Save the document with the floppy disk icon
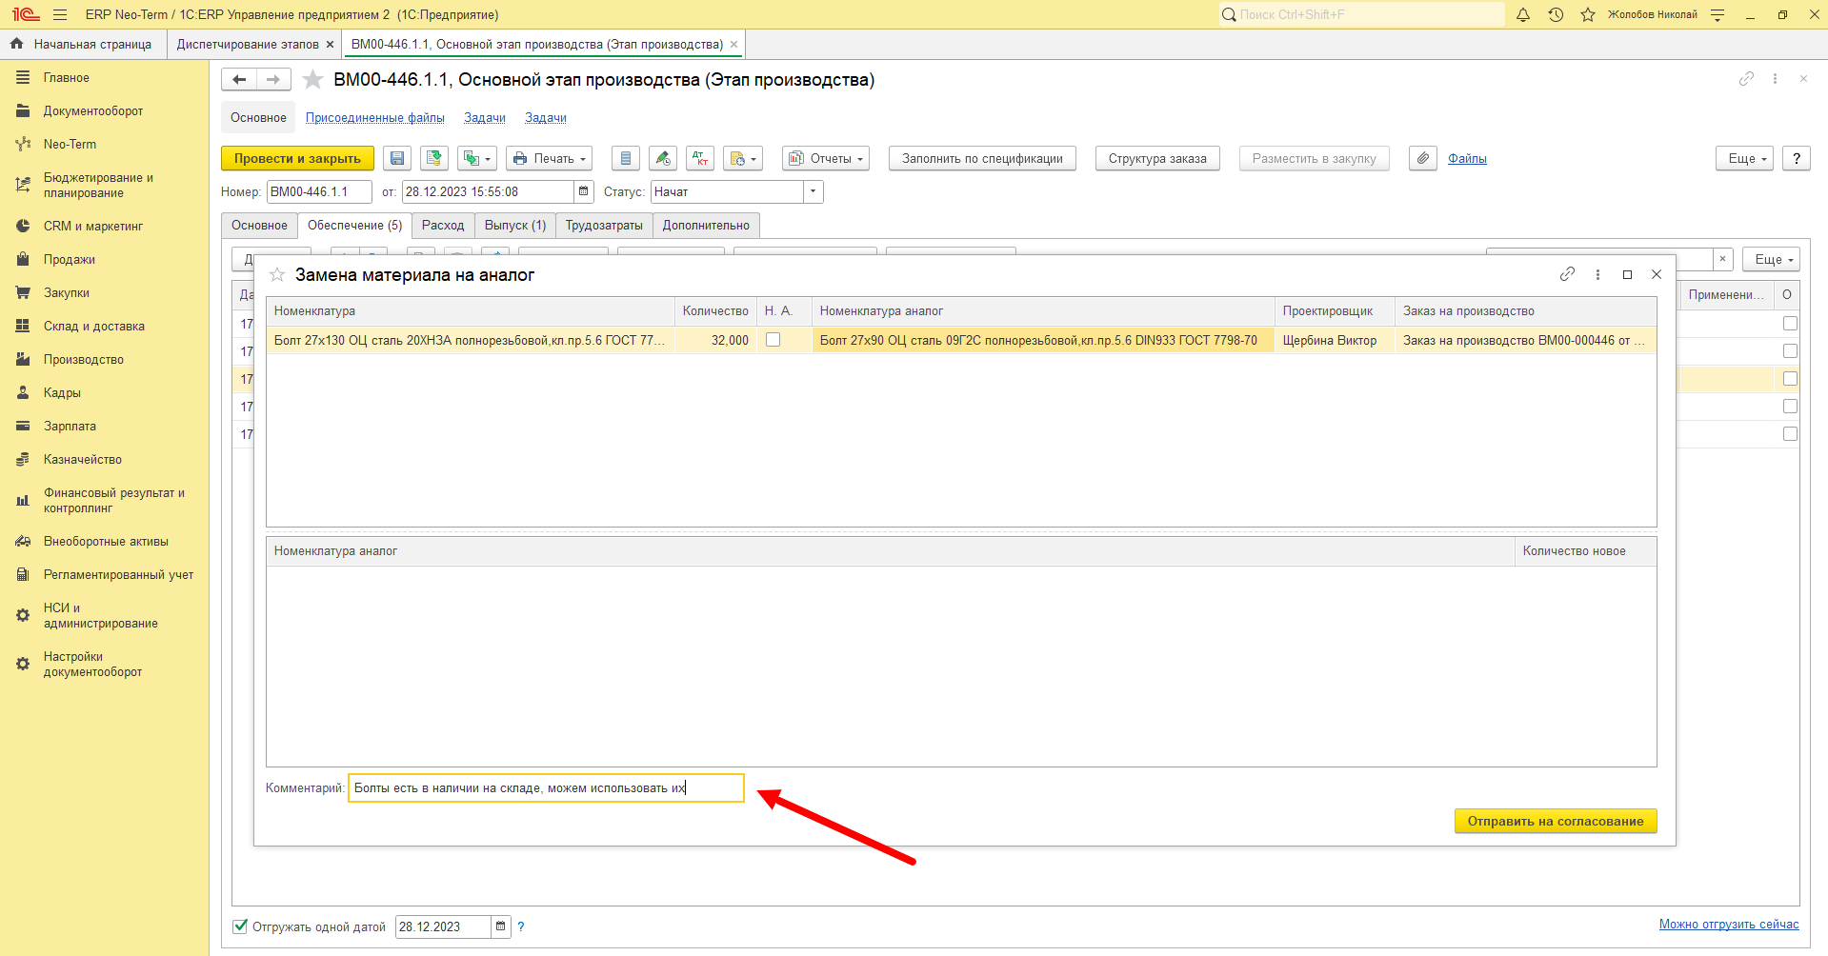Viewport: 1828px width, 956px height. tap(397, 158)
